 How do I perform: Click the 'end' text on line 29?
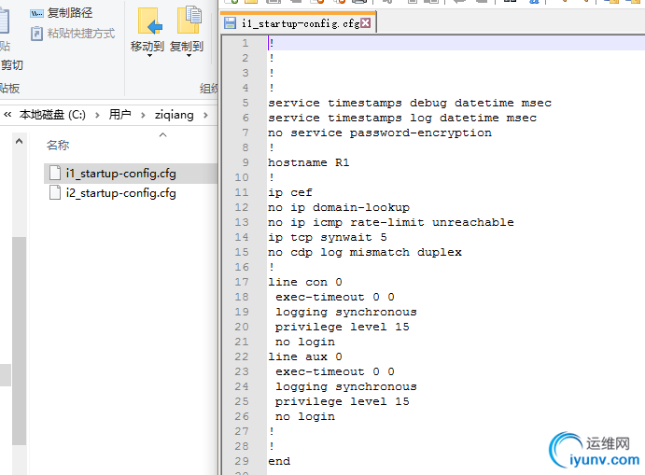pos(279,461)
